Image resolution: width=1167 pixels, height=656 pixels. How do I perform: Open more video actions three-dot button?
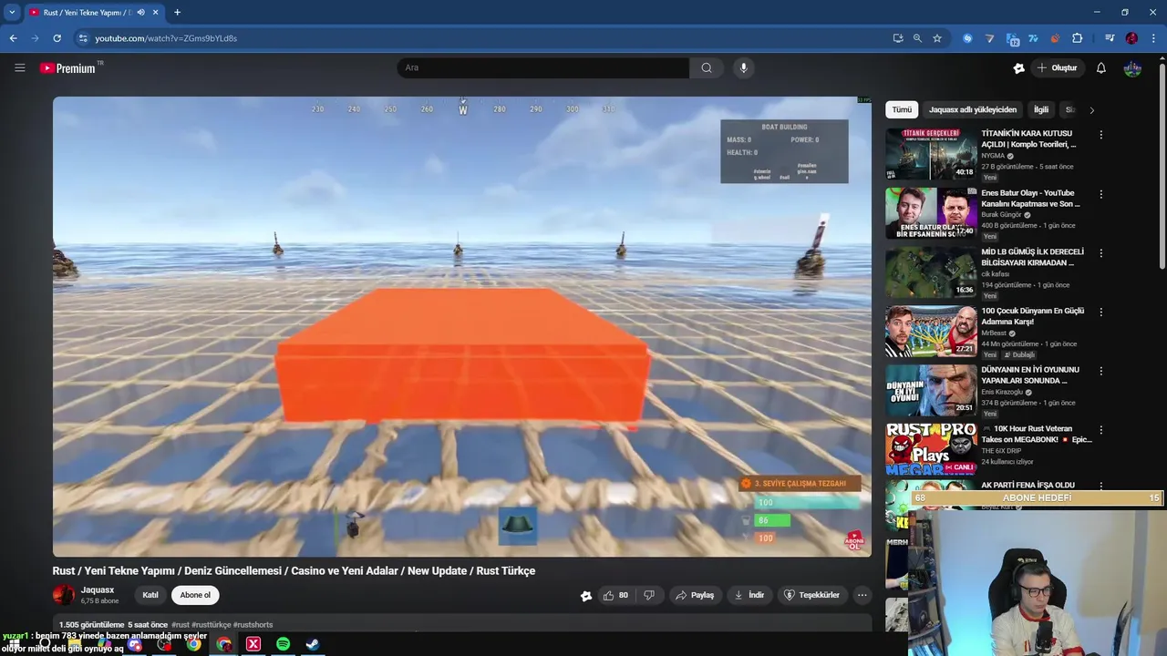pyautogui.click(x=862, y=595)
